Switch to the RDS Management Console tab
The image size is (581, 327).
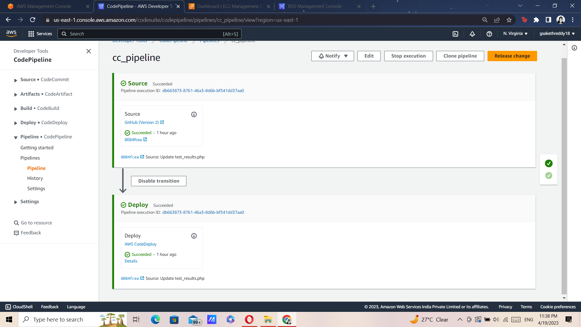[x=315, y=6]
